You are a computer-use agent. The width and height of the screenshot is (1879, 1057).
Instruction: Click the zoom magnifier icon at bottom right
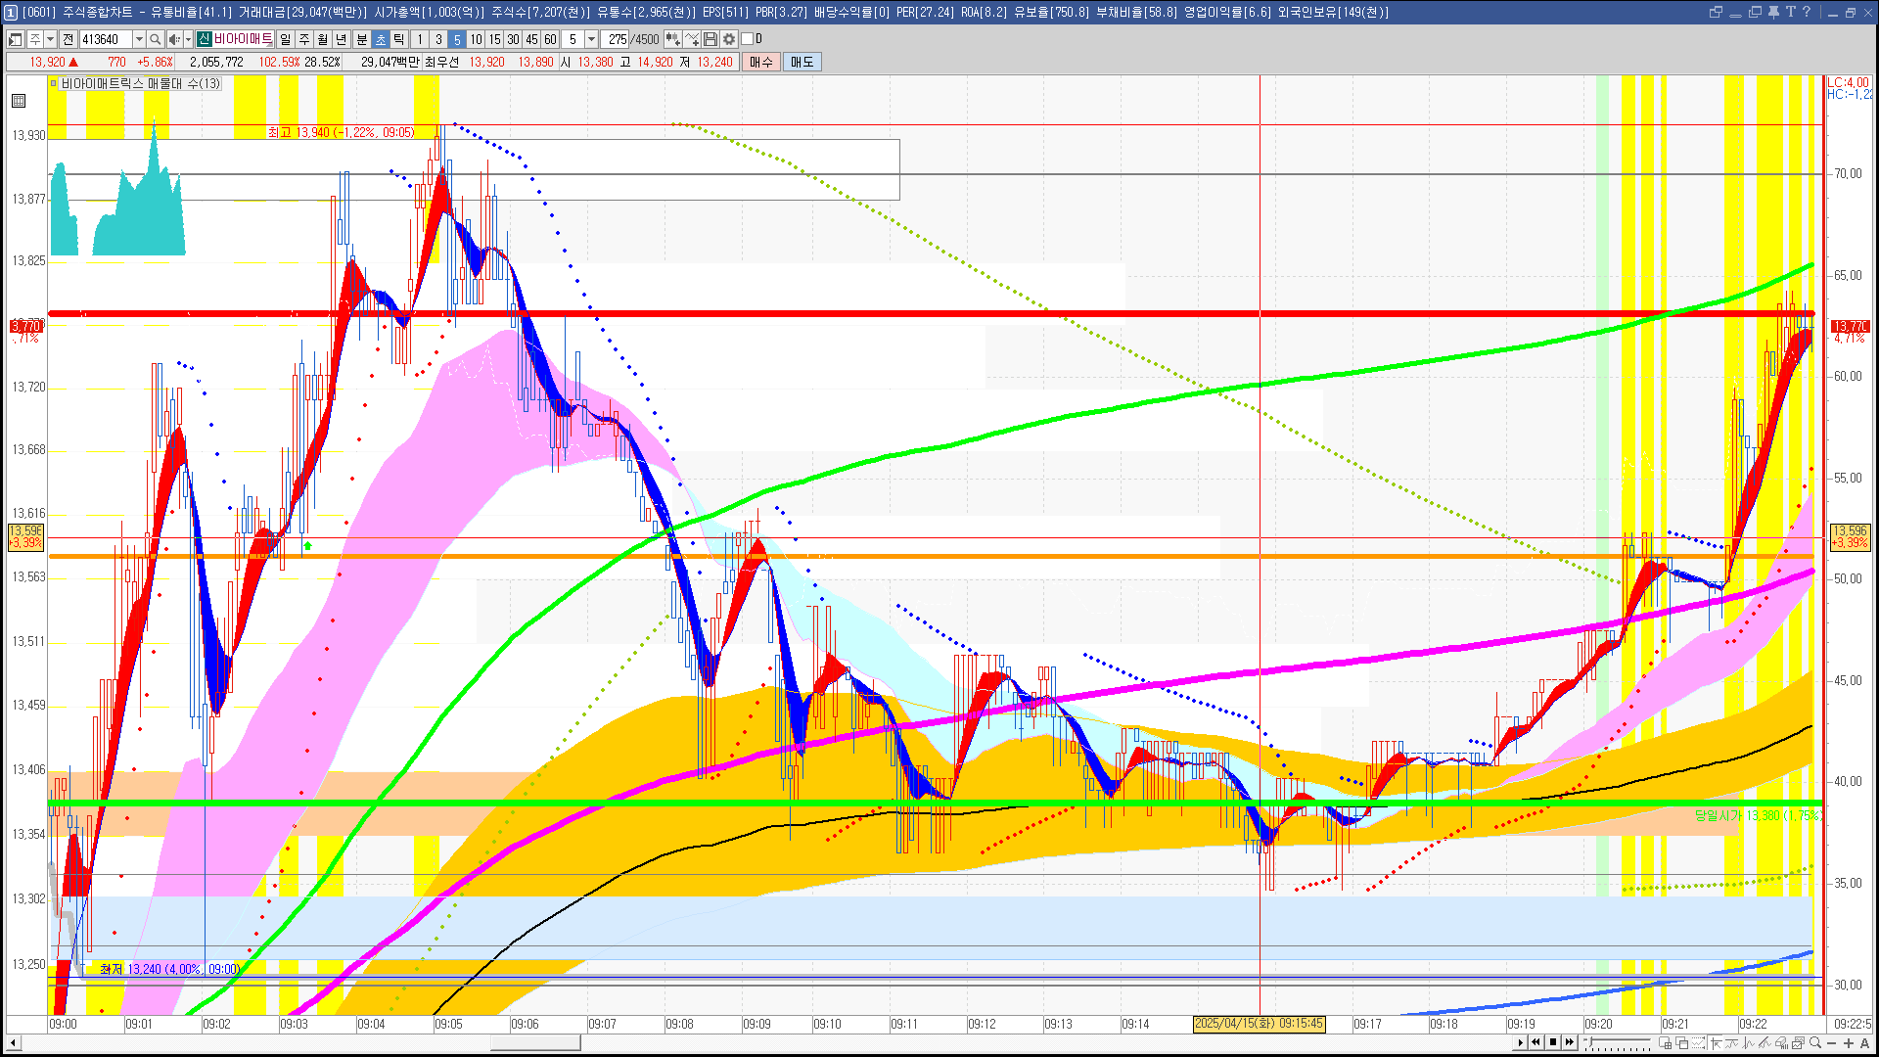(x=1815, y=1042)
